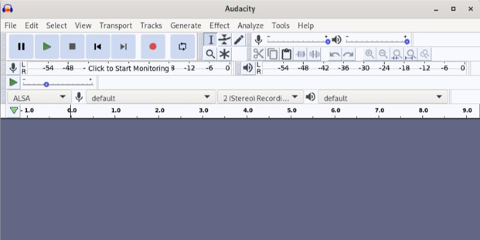Click to Start Monitoring on record meter
The height and width of the screenshot is (240, 480).
click(128, 68)
